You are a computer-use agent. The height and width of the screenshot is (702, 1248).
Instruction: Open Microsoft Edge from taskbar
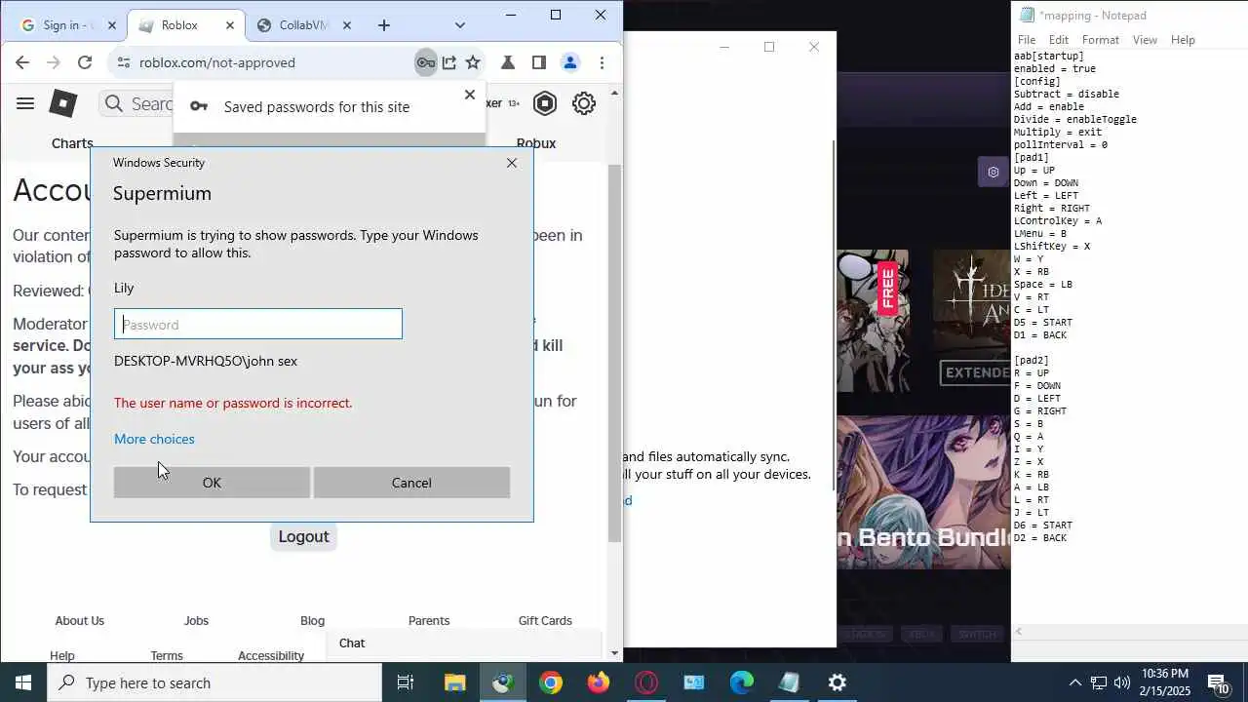click(x=742, y=682)
